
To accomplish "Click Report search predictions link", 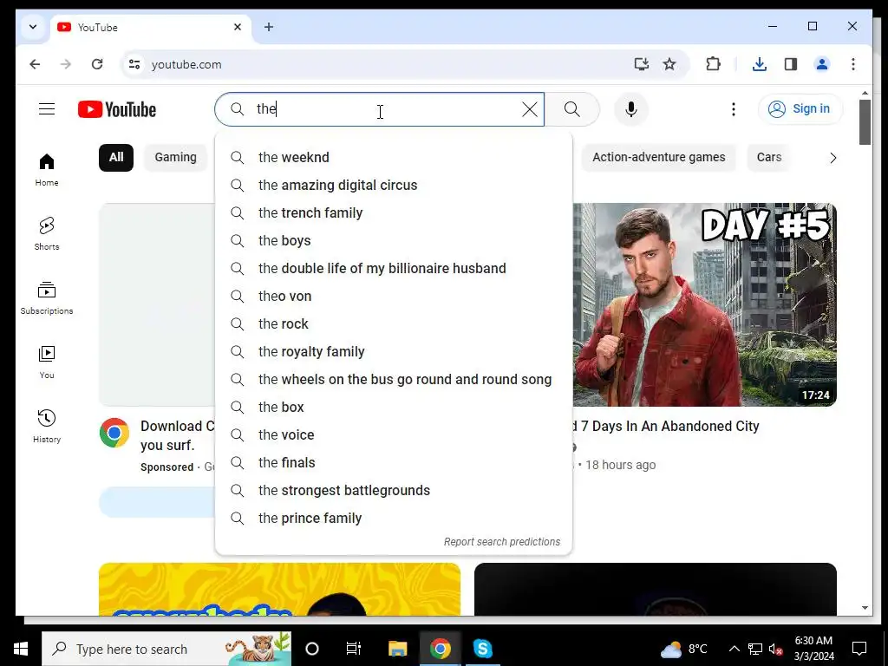I will 502,542.
